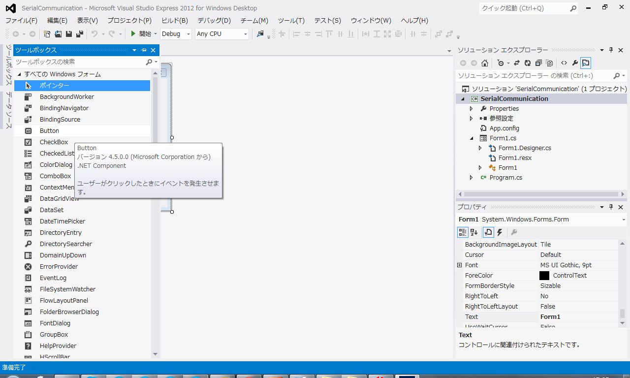Select BackgroundWorker in toolbox
630x378 pixels.
82,97
